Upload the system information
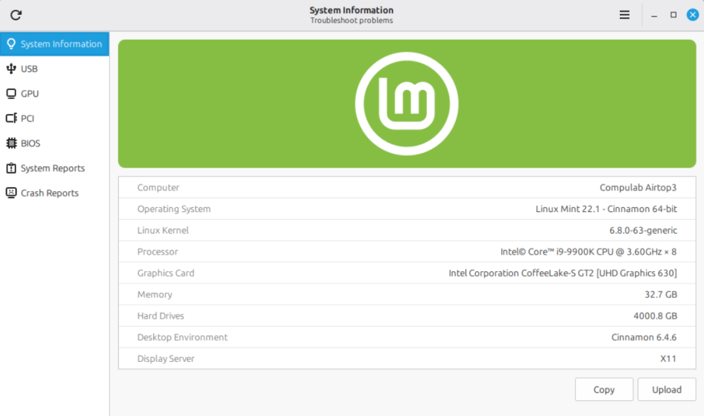This screenshot has width=704, height=416. 667,389
